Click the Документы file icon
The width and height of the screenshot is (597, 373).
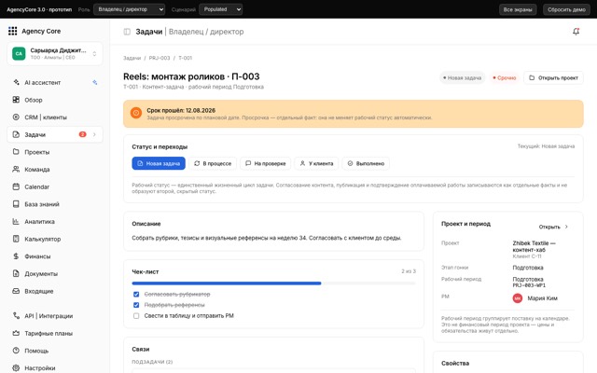(16, 273)
